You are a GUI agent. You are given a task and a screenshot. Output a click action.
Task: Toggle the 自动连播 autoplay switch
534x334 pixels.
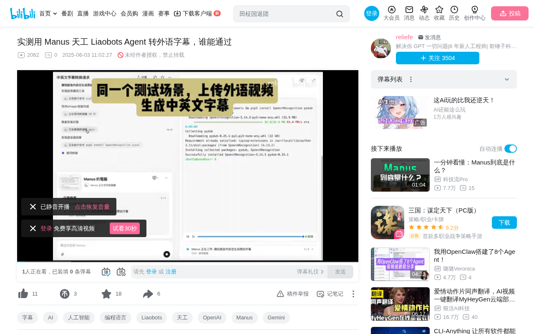[511, 149]
